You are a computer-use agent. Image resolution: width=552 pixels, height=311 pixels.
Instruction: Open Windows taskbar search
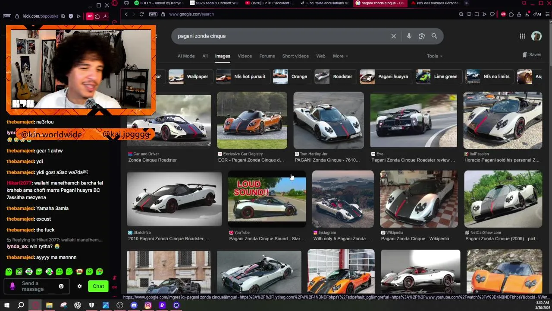[21, 305]
